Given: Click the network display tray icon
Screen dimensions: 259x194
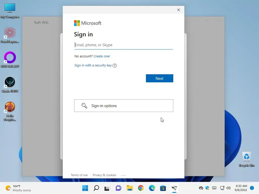Looking at the screenshot, I should pos(222,188).
